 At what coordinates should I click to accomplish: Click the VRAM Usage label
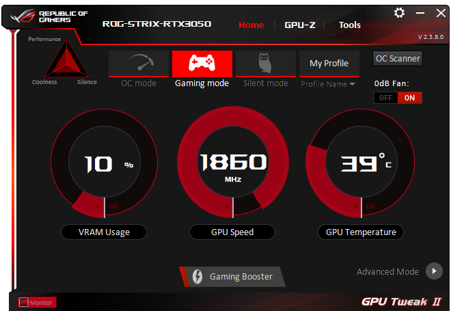pos(104,232)
